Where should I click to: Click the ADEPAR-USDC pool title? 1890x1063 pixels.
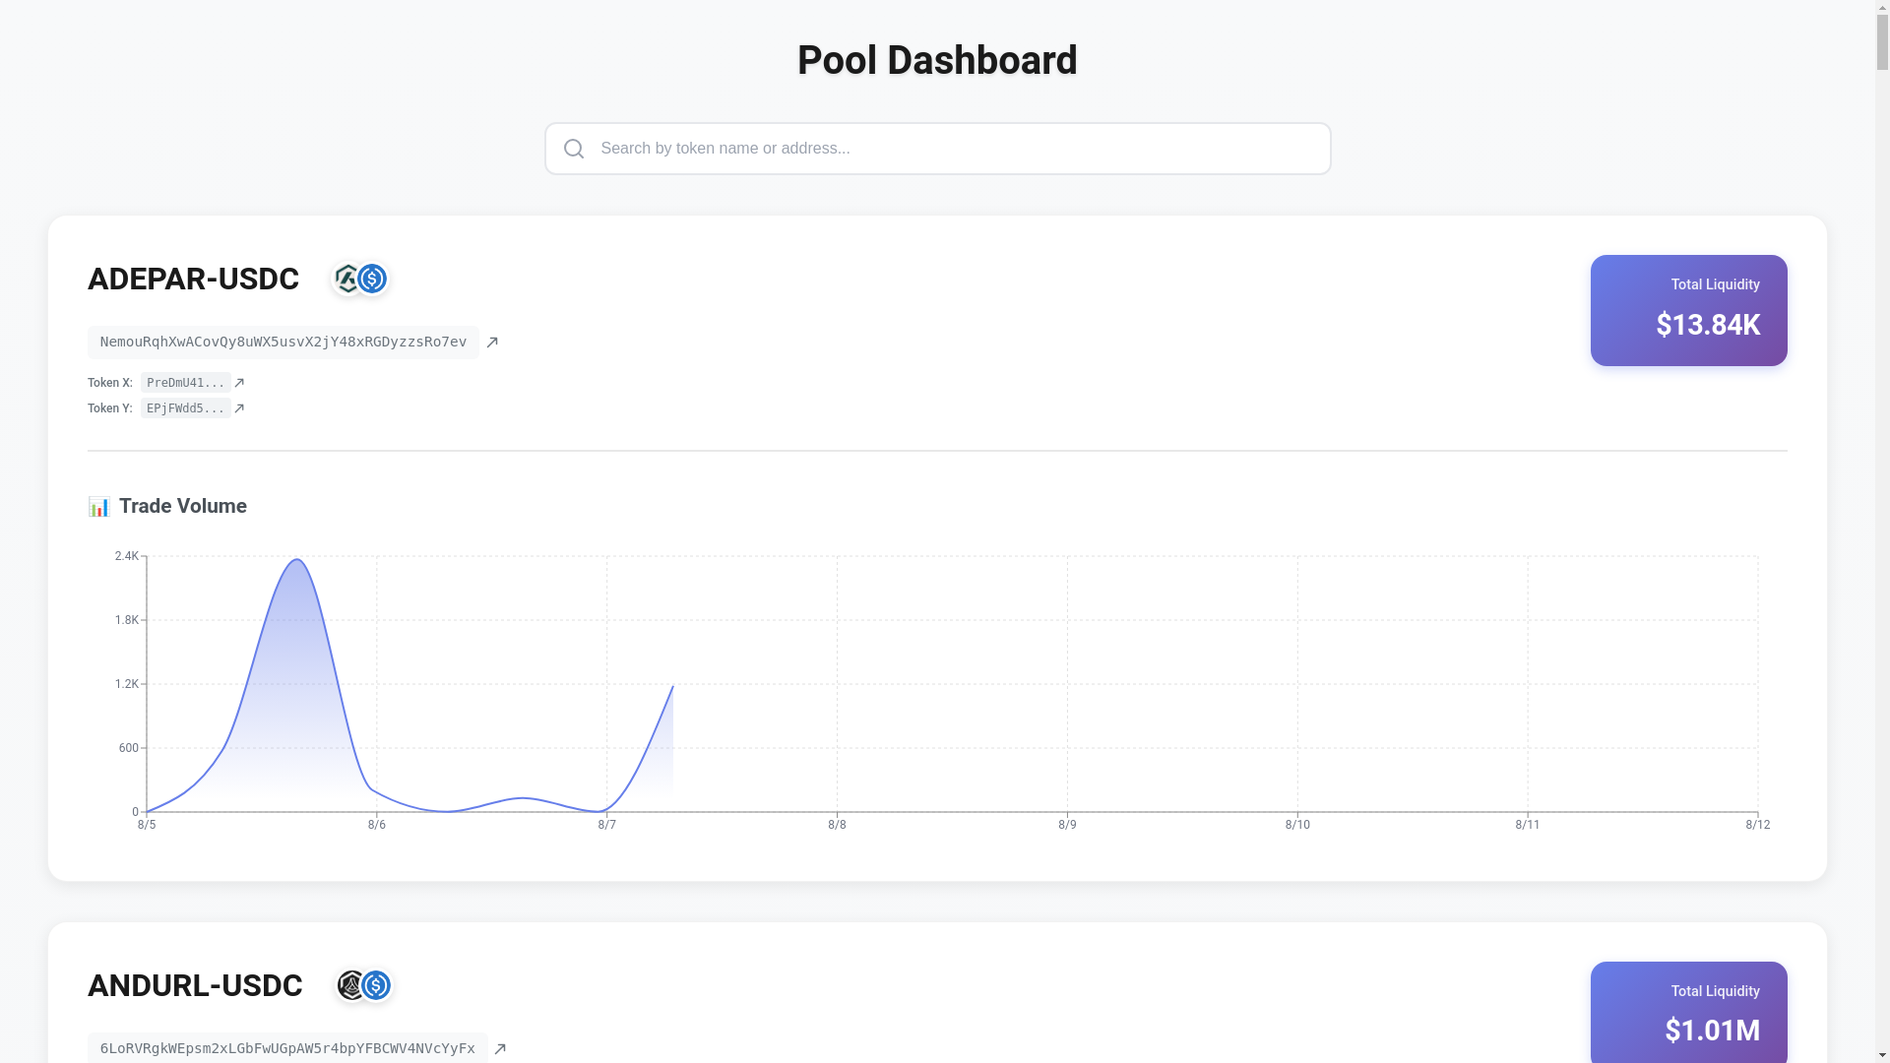(x=193, y=280)
